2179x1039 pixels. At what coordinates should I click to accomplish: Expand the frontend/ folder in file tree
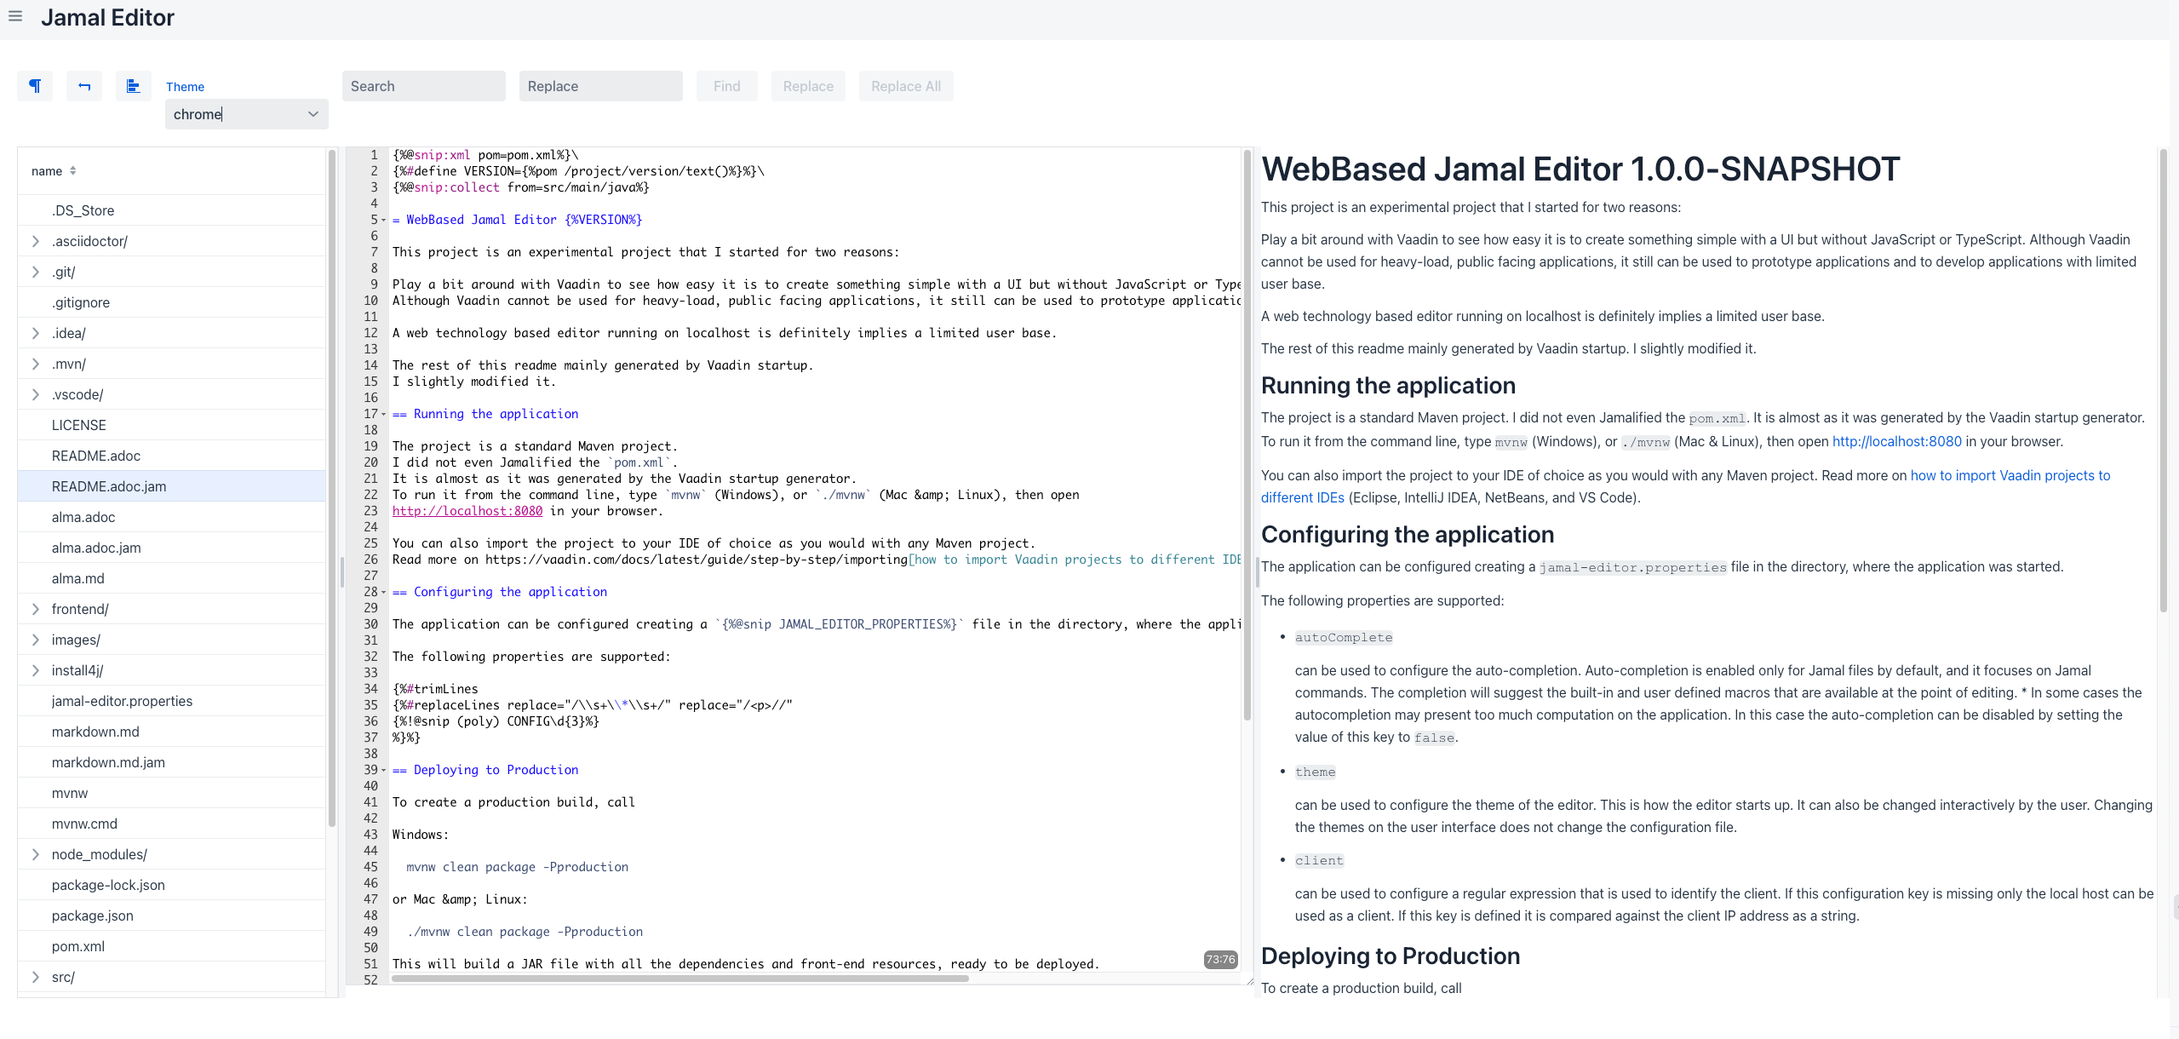(36, 609)
